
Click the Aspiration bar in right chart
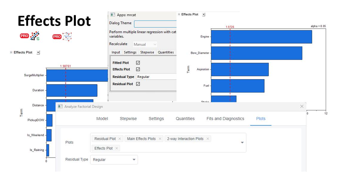click(x=240, y=70)
